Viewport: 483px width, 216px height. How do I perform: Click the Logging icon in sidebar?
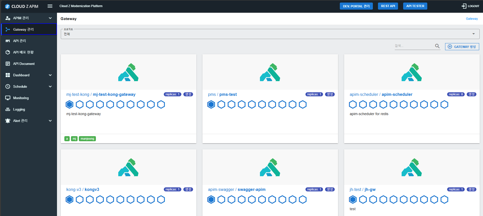(x=8, y=109)
